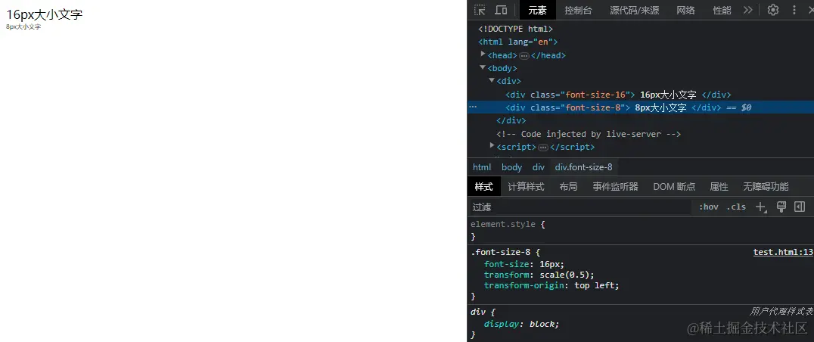Open the 性能 tab
The width and height of the screenshot is (814, 342).
pos(722,11)
